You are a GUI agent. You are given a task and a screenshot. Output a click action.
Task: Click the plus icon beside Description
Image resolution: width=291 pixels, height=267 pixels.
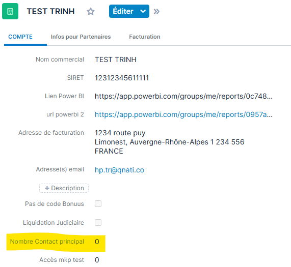click(47, 188)
